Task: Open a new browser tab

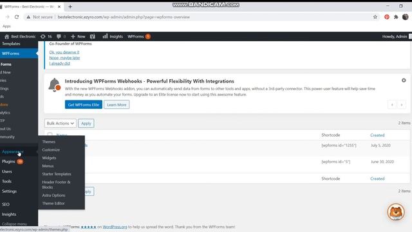Action: point(70,6)
